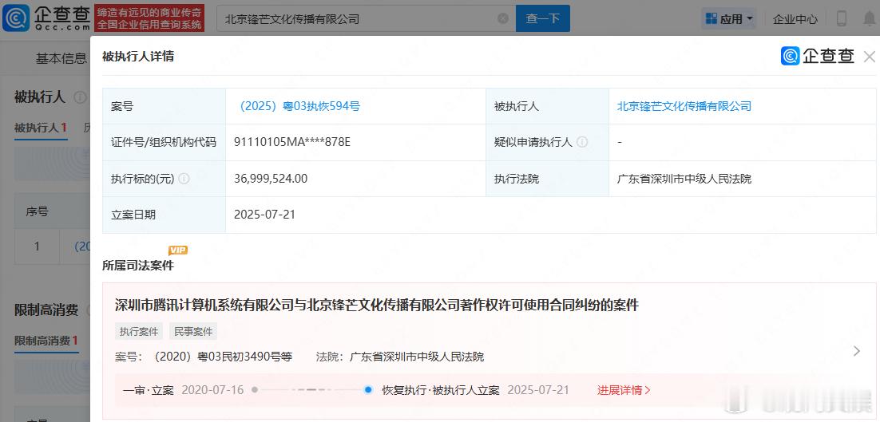The width and height of the screenshot is (880, 422).
Task: Open the mobile phone icon in header
Action: [x=842, y=18]
